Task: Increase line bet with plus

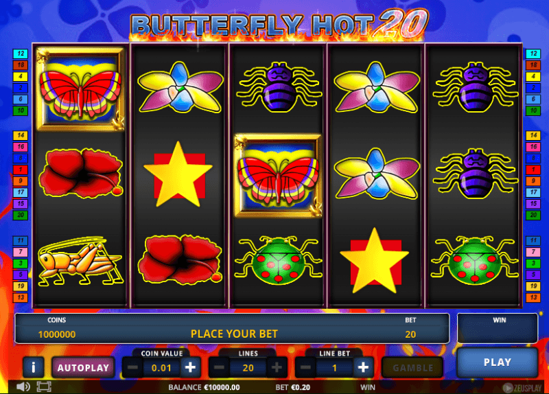Action: (363, 368)
